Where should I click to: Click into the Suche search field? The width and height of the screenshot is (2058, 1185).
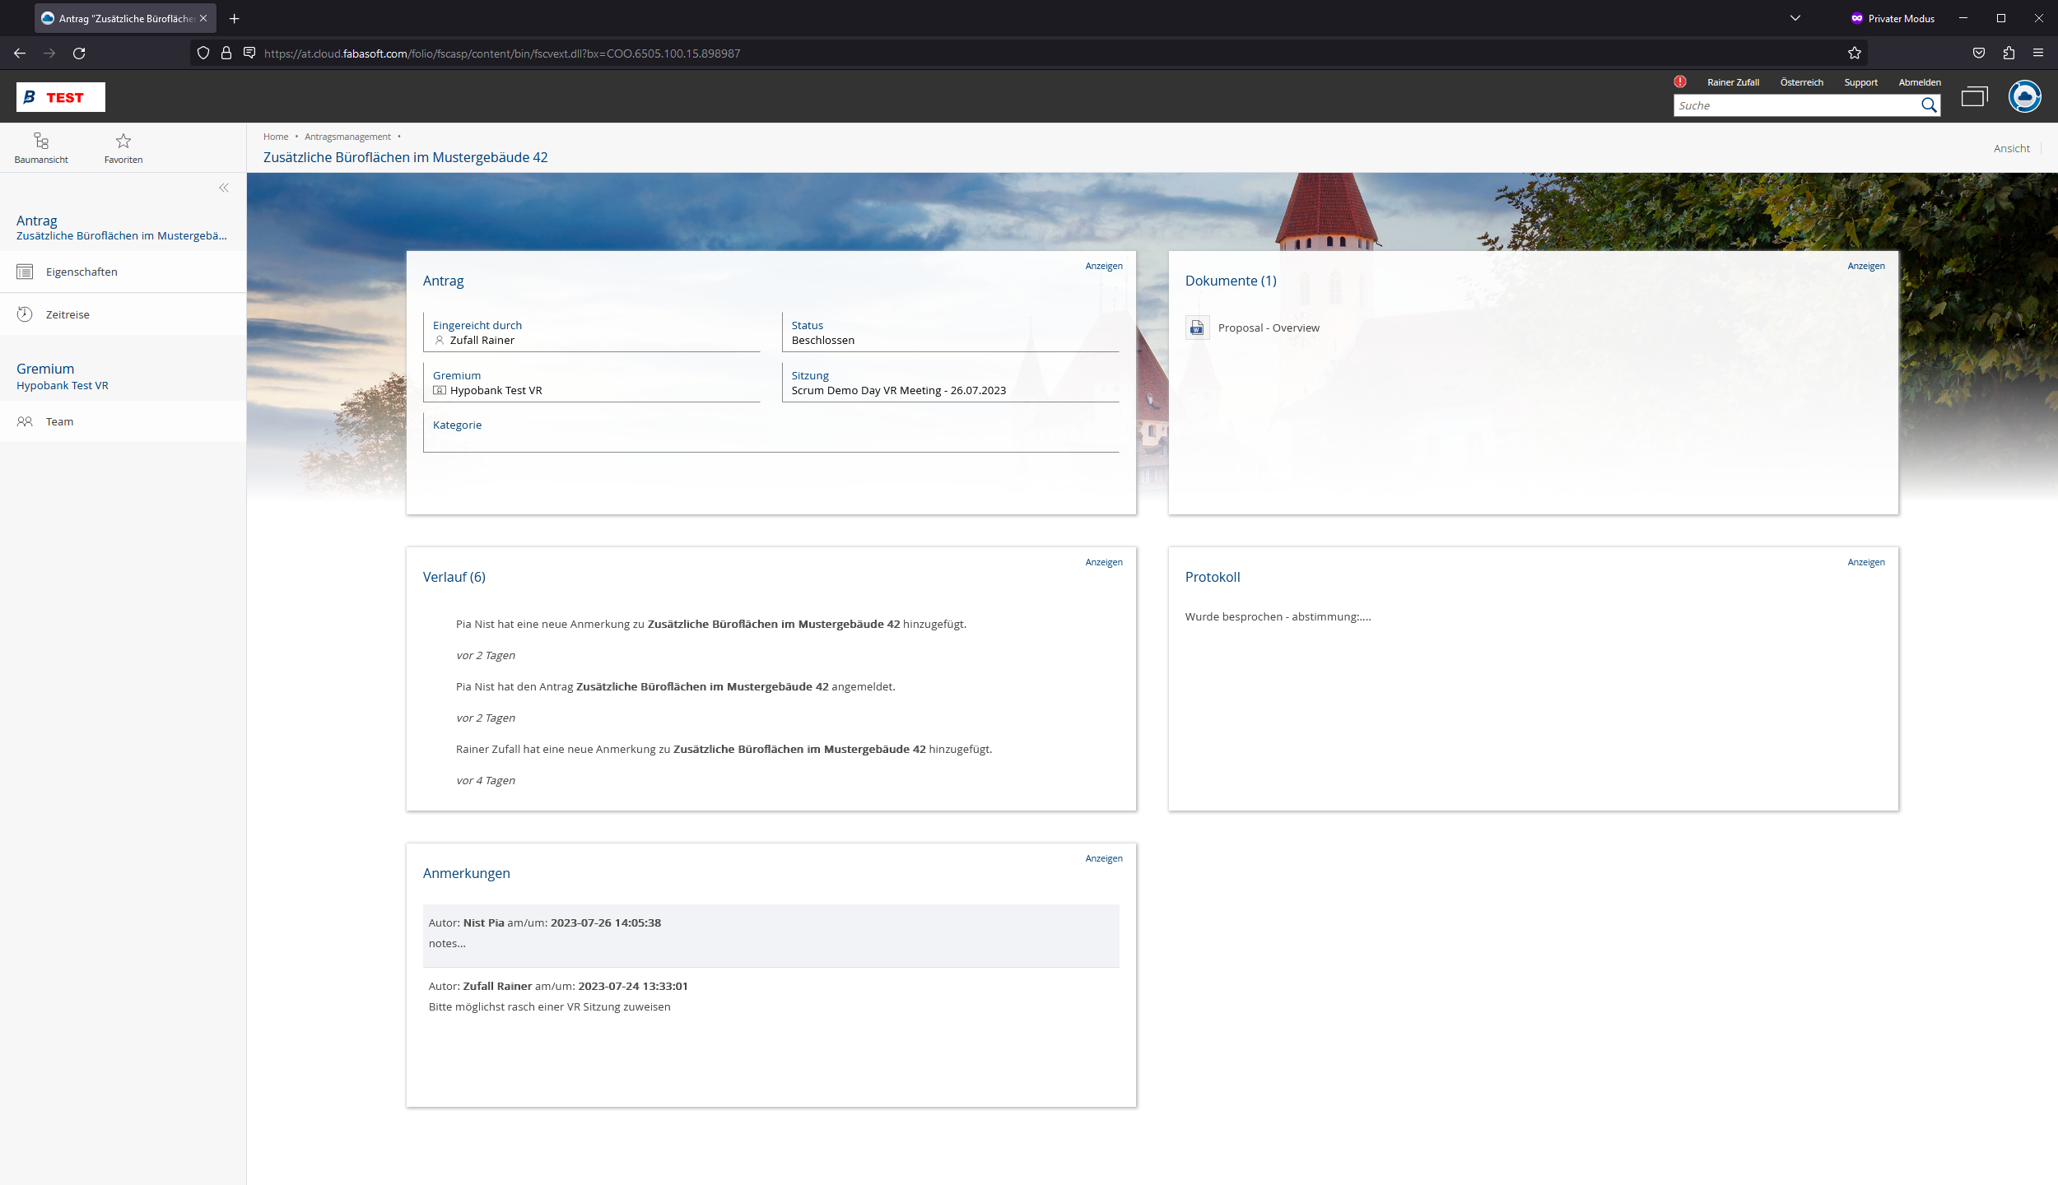[x=1795, y=105]
